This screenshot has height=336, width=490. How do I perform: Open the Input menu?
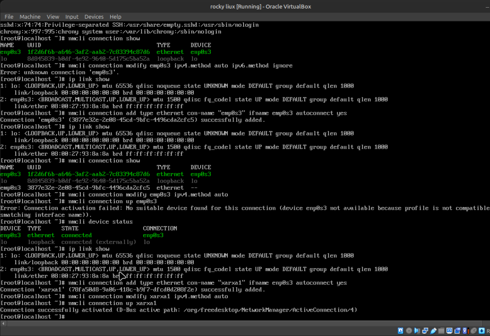pyautogui.click(x=72, y=17)
